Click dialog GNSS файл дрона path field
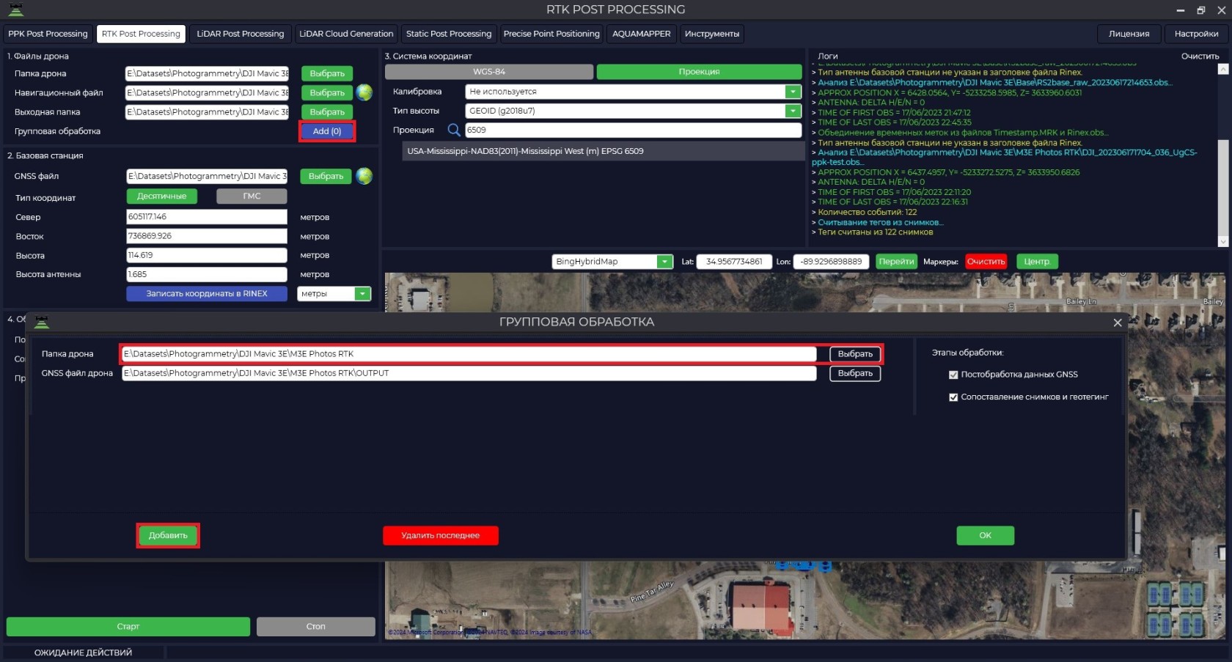This screenshot has height=662, width=1232. 469,373
